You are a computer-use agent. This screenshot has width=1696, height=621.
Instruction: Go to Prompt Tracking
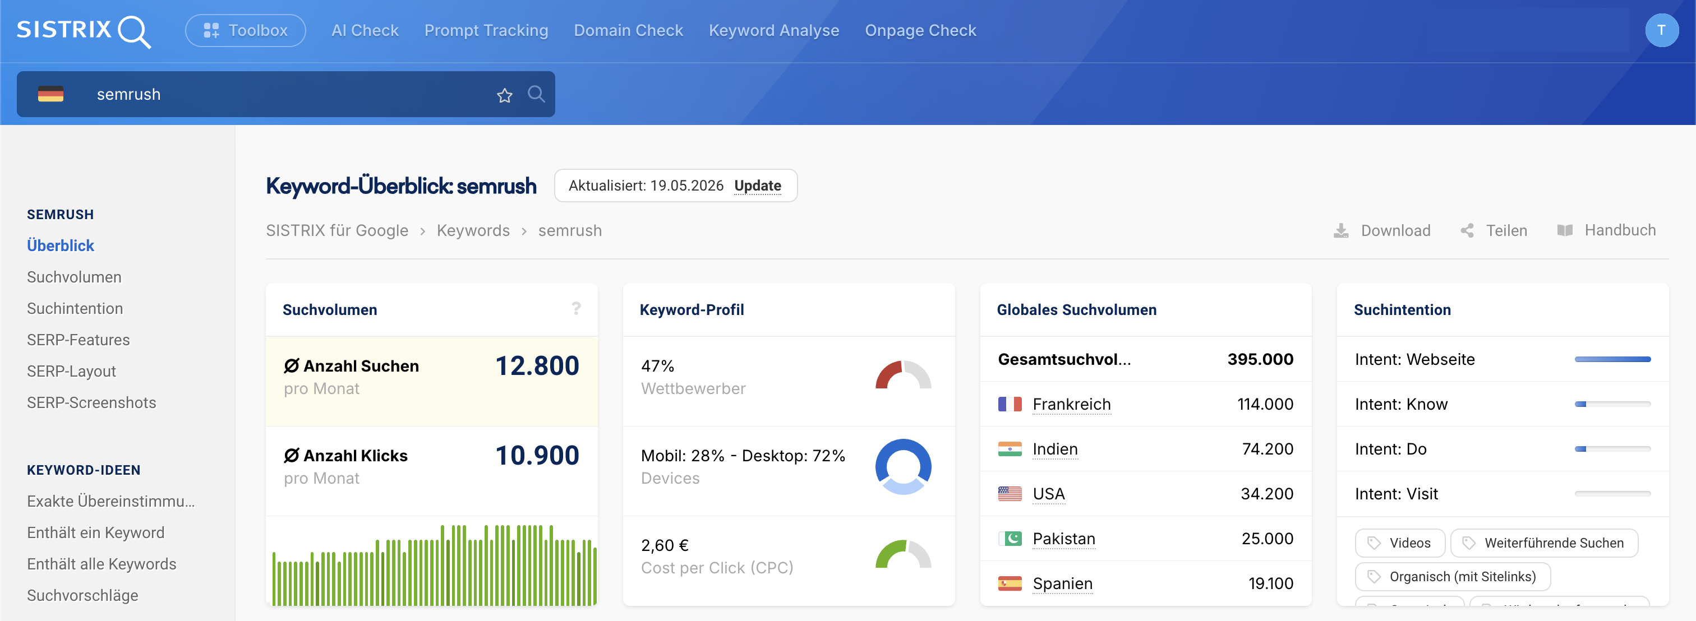tap(486, 30)
